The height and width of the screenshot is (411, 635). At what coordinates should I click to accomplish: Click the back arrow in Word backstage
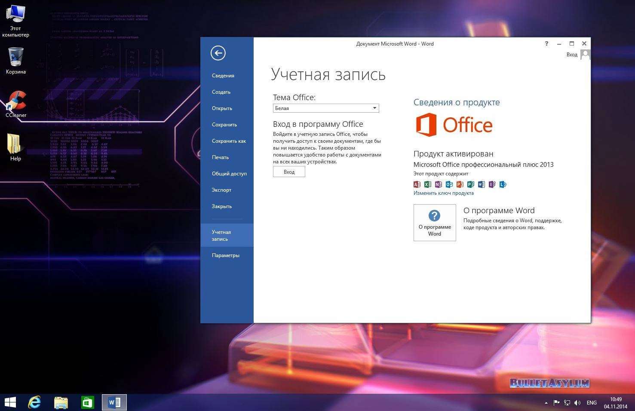(x=218, y=53)
